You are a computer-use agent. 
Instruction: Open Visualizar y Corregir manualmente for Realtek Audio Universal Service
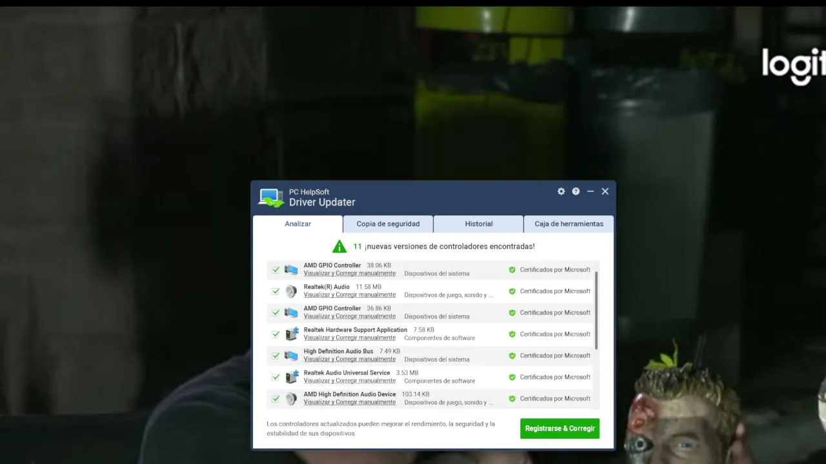(x=350, y=381)
